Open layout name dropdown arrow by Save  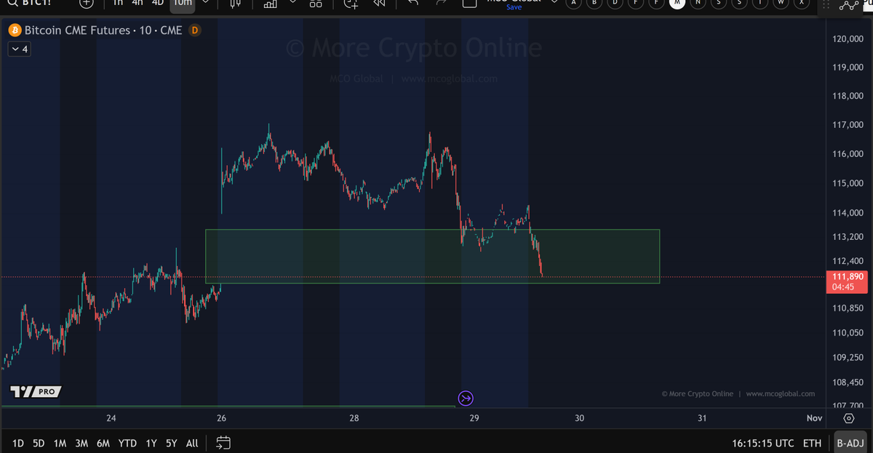(554, 3)
